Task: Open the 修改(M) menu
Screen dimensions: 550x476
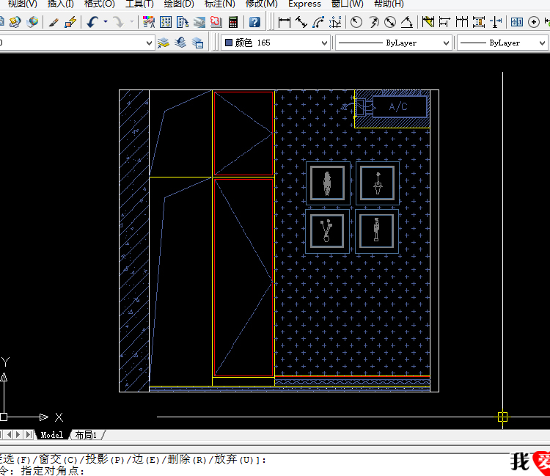Action: tap(261, 4)
